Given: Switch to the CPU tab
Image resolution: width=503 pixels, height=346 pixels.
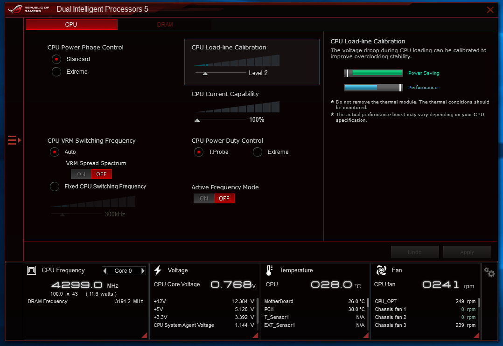Looking at the screenshot, I should pos(71,25).
